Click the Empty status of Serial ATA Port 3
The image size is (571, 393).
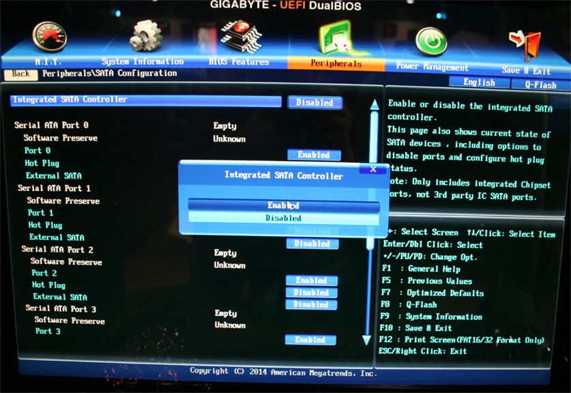point(226,313)
